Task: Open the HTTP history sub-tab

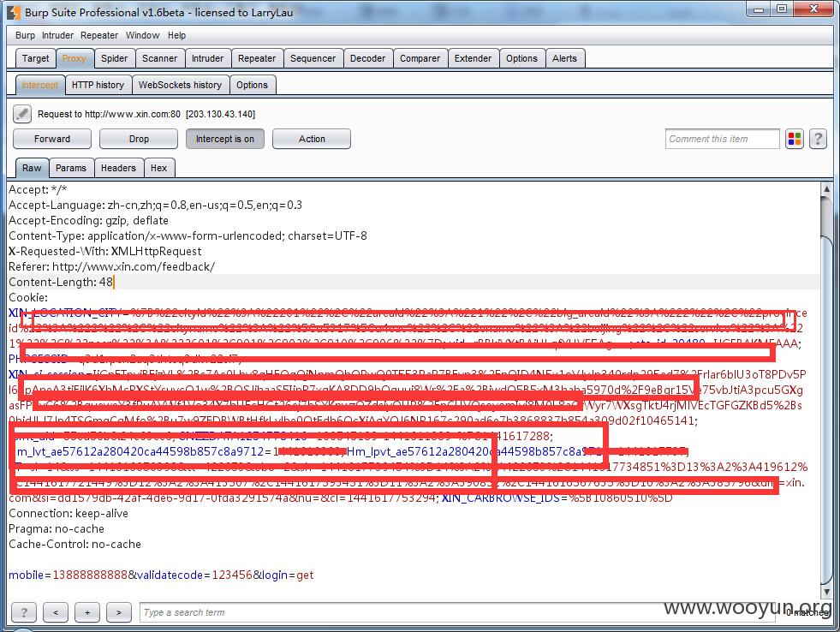Action: click(98, 85)
